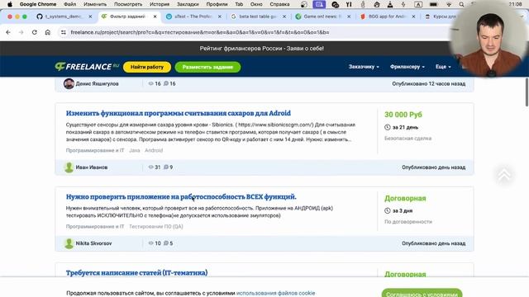This screenshot has width=529, height=297.
Task: Close the uTest tab
Action: [220, 16]
